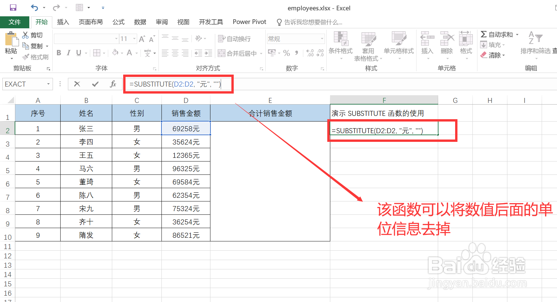This screenshot has width=557, height=302.
Task: Apply percent style with the % icon
Action: click(286, 53)
